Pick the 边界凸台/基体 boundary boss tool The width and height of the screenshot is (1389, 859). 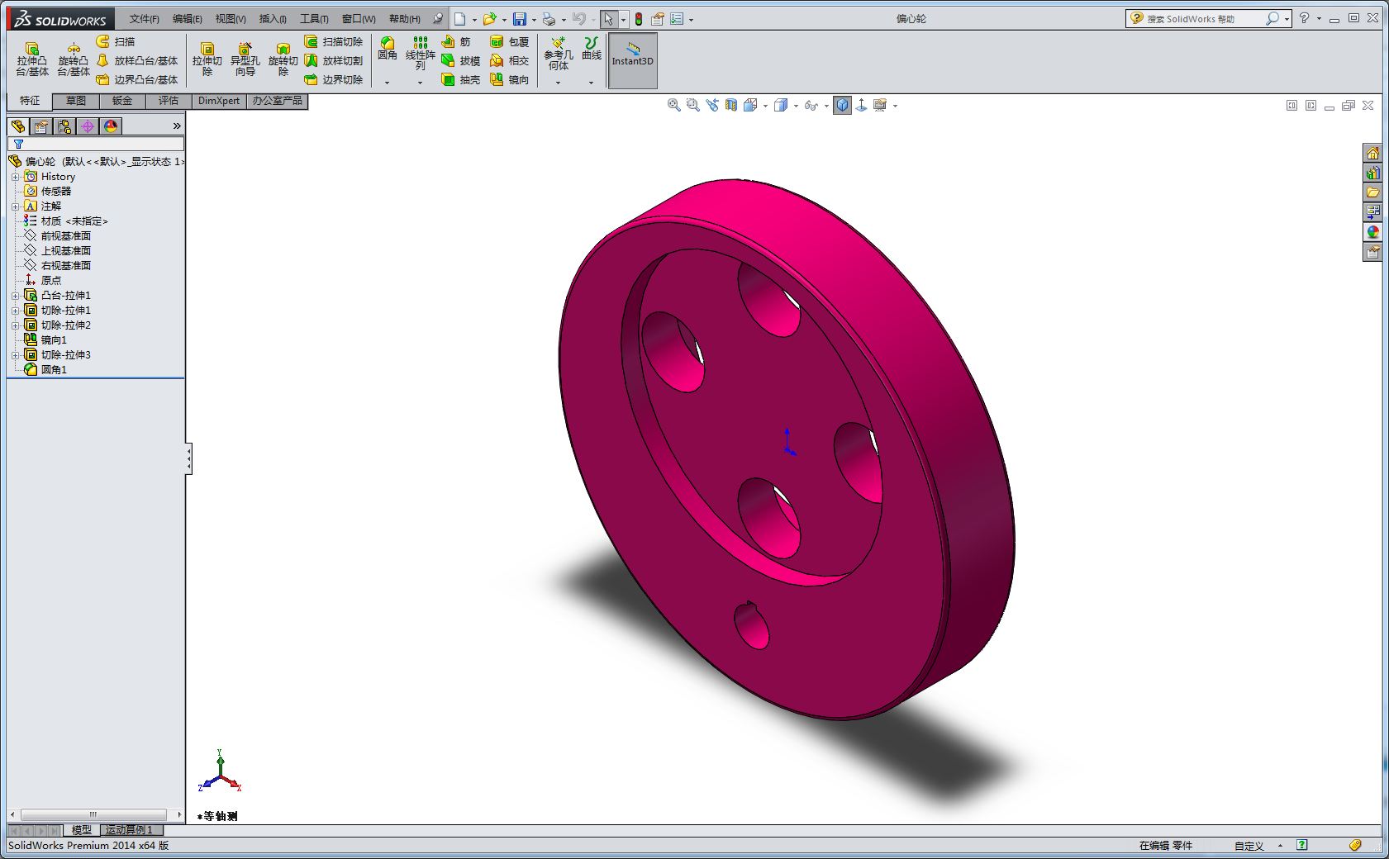pyautogui.click(x=137, y=79)
